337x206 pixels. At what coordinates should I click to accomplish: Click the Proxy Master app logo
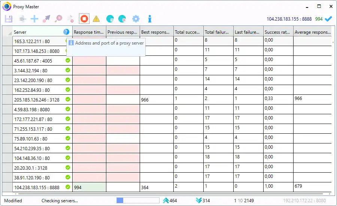(x=7, y=6)
